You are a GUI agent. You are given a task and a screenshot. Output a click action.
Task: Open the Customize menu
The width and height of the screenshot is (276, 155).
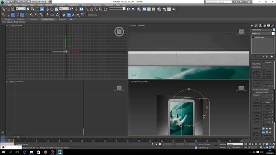[x=97, y=5]
